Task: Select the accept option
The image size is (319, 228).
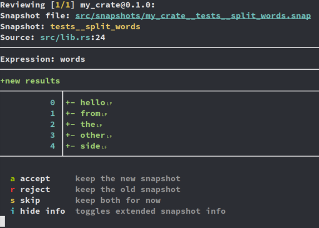Action: 35,179
